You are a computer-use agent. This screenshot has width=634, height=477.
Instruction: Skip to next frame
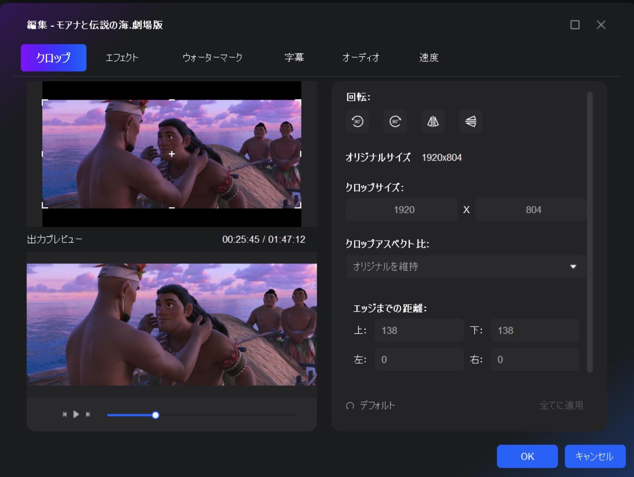88,414
